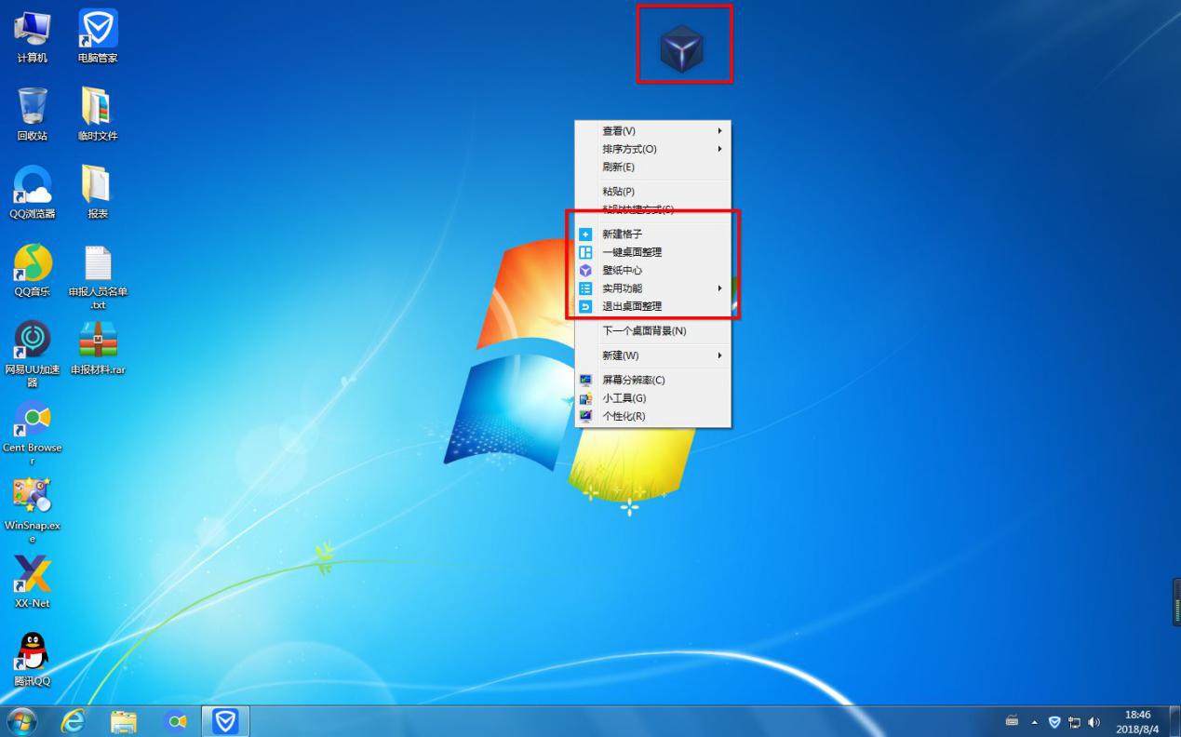Choose 一键桌面整理 from context menu
Screen dimensions: 1181x737
[632, 252]
